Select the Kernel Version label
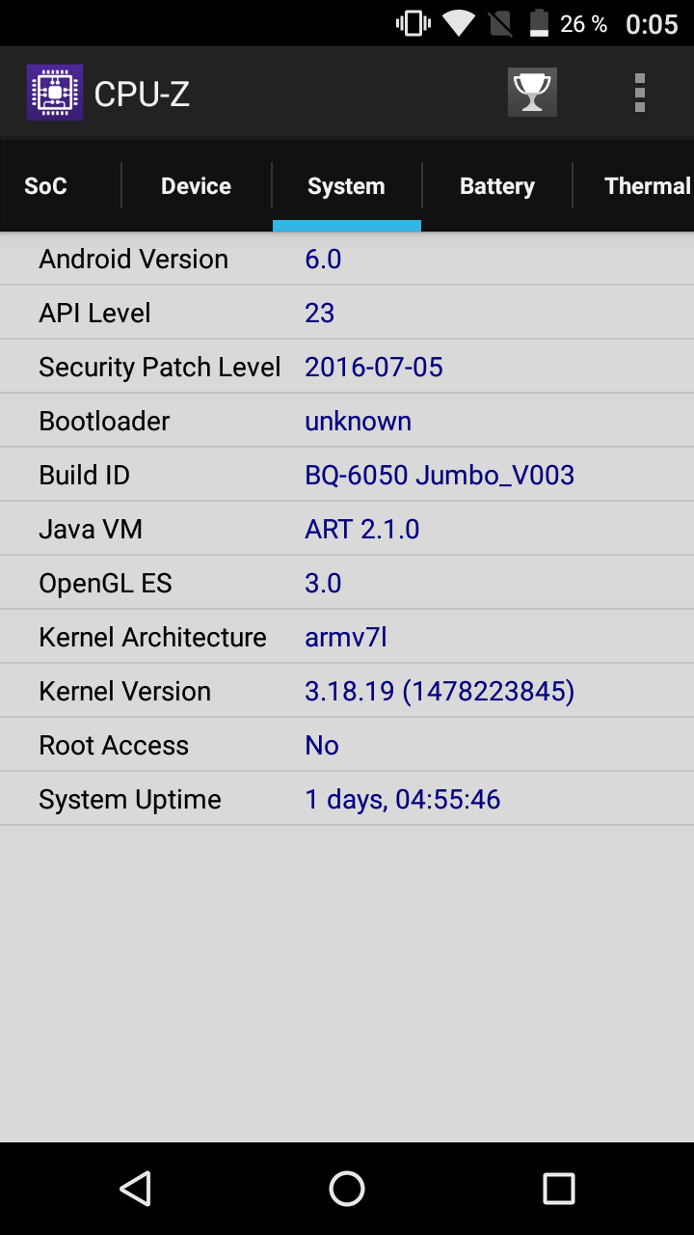 coord(124,691)
